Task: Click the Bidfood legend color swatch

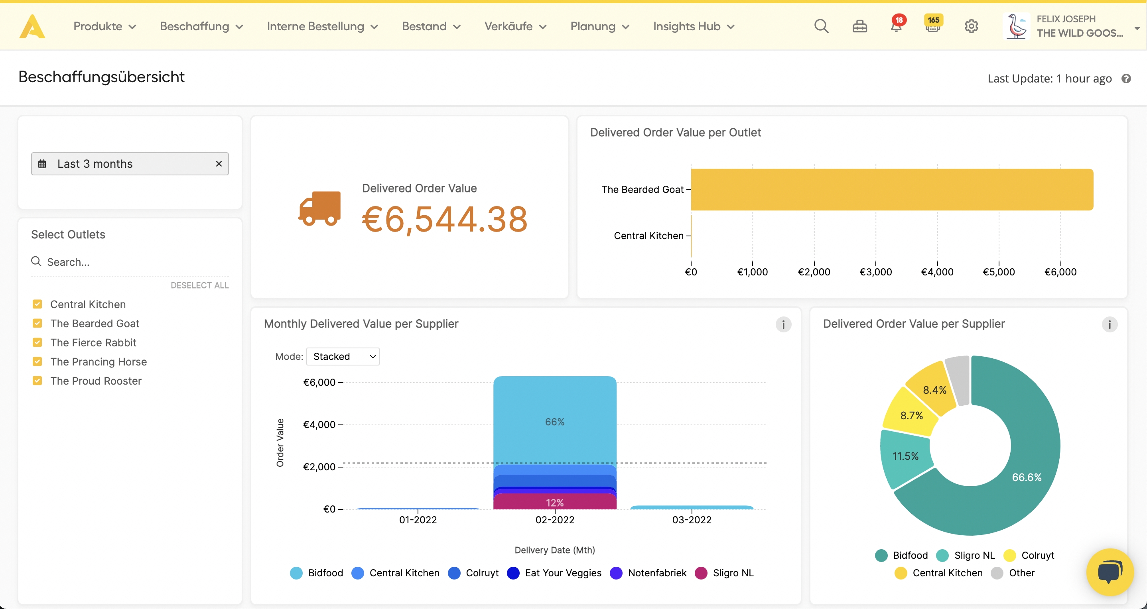Action: (296, 573)
